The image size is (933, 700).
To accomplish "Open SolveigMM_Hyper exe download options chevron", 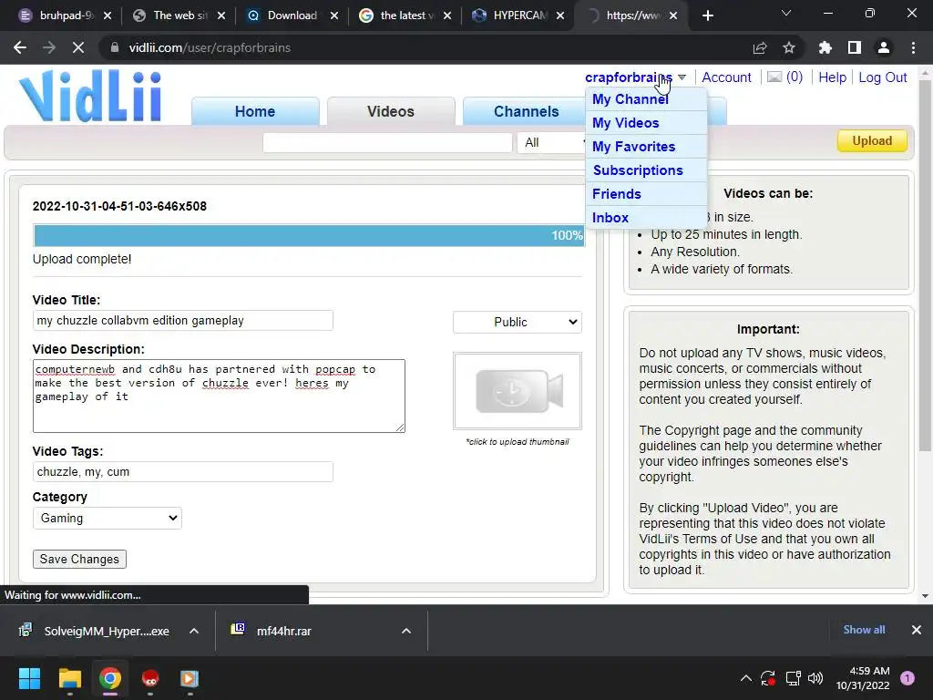I will pyautogui.click(x=194, y=631).
